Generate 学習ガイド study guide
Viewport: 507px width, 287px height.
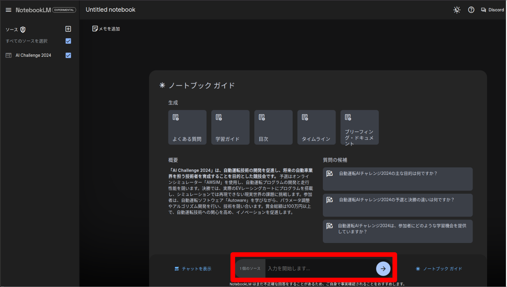pyautogui.click(x=230, y=127)
